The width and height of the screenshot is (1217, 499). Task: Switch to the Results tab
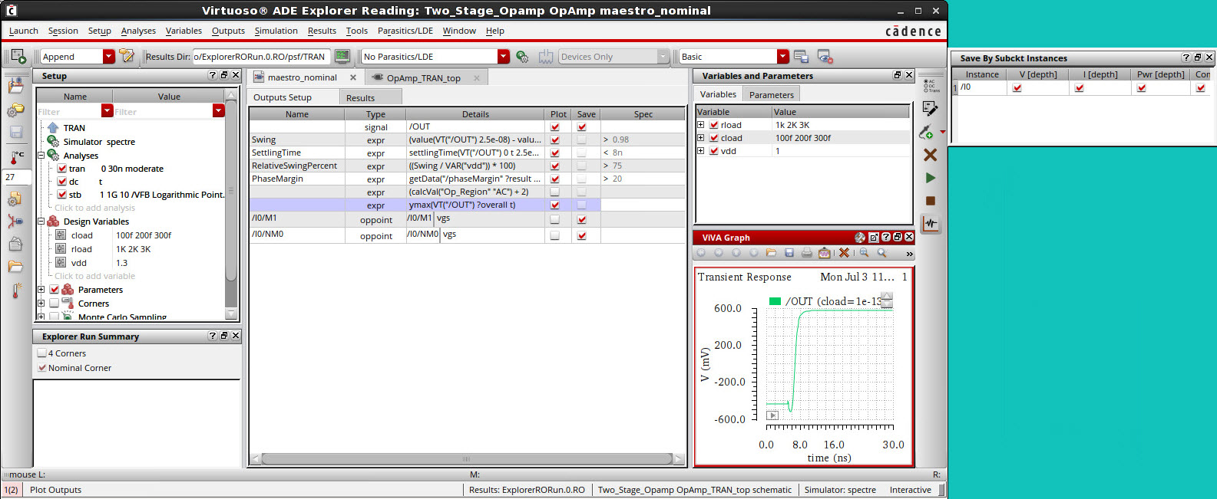pos(360,98)
